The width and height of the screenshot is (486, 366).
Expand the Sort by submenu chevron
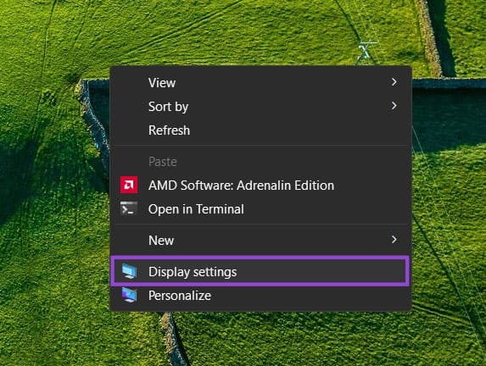tap(394, 106)
